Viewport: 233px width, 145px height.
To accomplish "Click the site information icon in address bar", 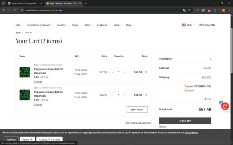I will click(22, 10).
